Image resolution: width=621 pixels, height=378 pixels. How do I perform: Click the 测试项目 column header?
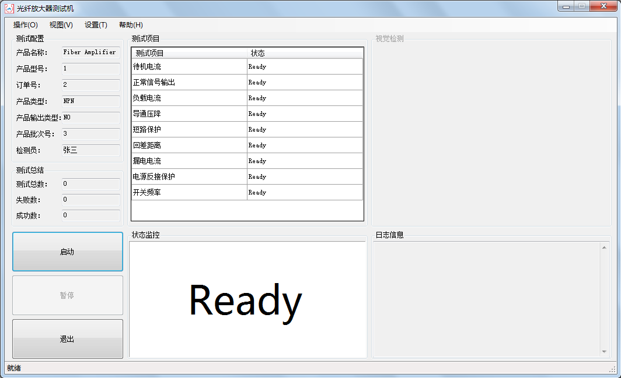pyautogui.click(x=190, y=53)
